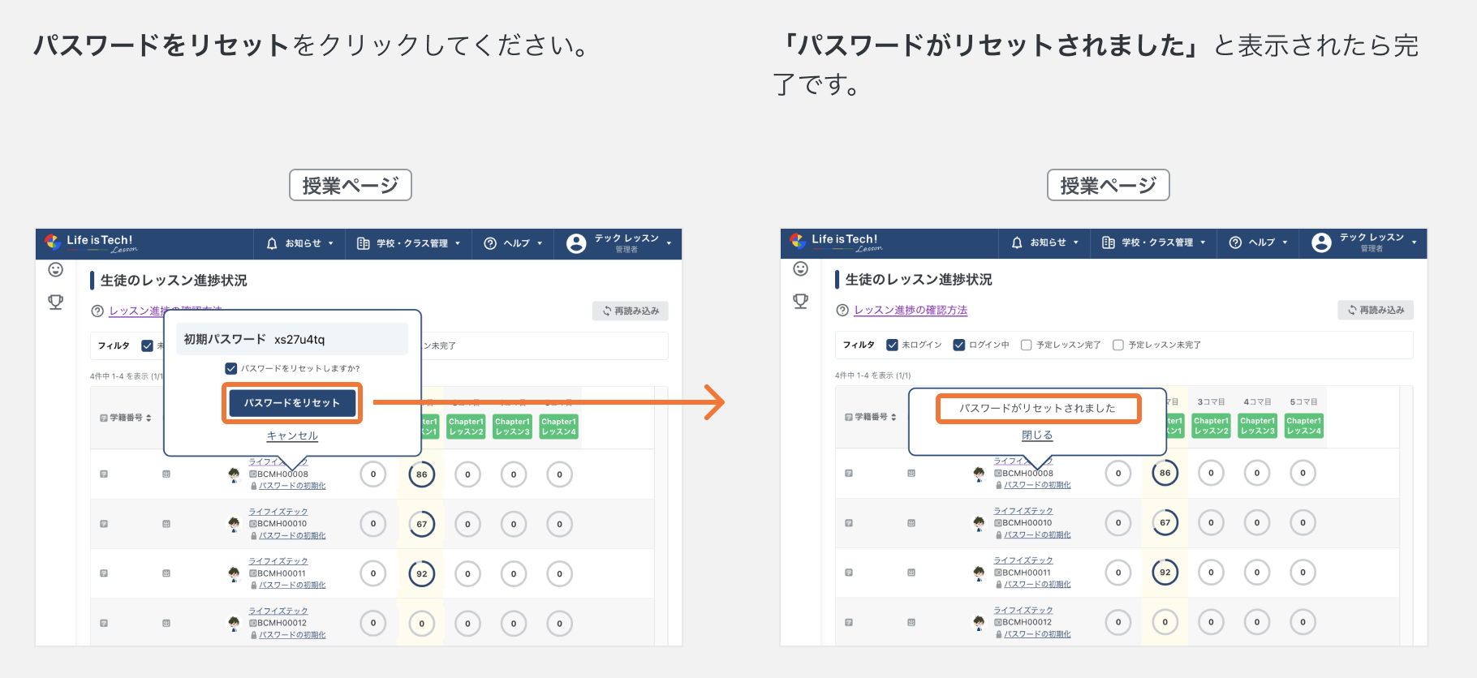Select the Chapter1 レッスン2 header in left screenshot

(467, 427)
